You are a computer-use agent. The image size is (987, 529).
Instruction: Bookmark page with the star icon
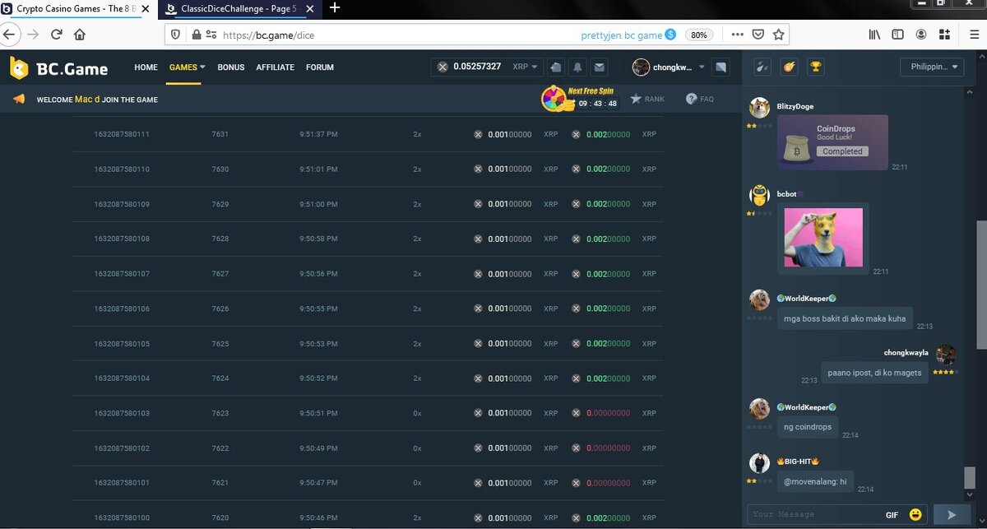click(778, 35)
